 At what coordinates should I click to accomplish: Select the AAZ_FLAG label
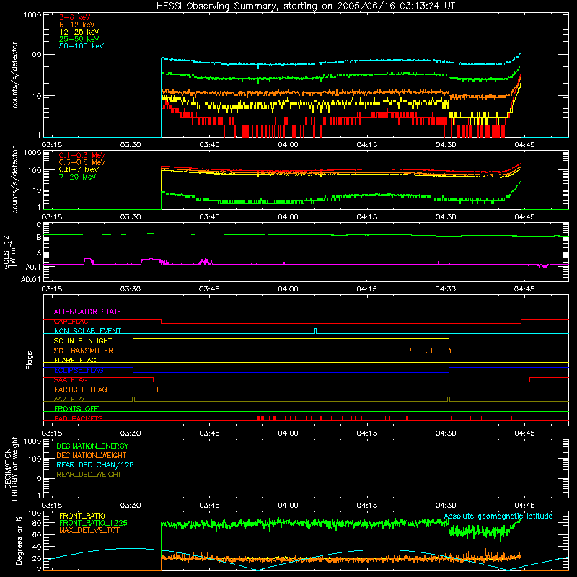coord(71,399)
